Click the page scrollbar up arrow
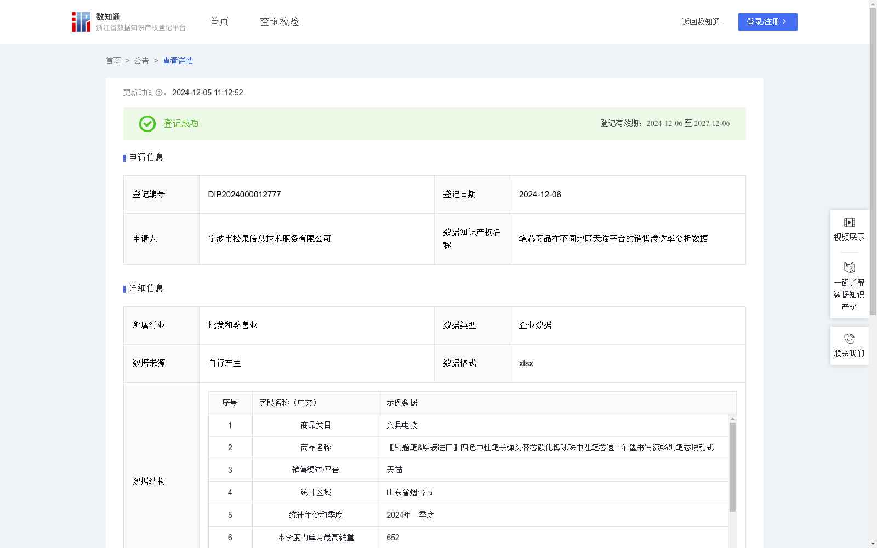 pos(873,4)
